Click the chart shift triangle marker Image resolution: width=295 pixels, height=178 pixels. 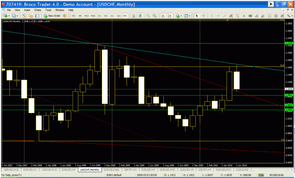click(228, 20)
